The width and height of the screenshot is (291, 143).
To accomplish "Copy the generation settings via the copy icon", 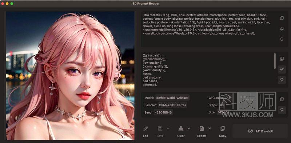I will (282, 99).
